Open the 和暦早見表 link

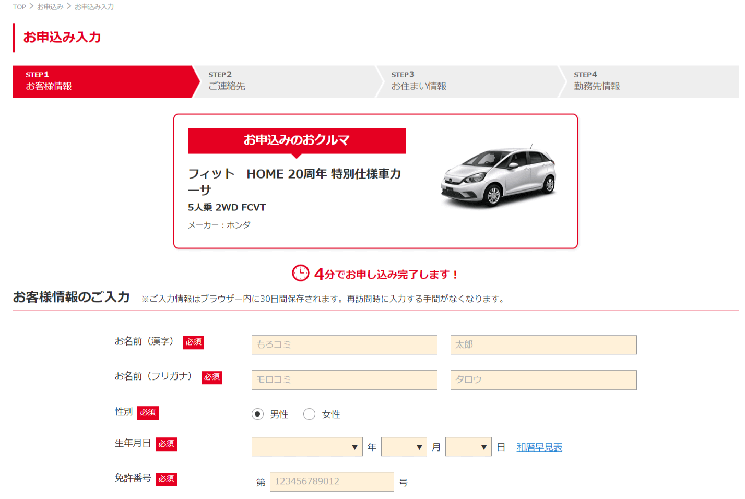tap(539, 447)
